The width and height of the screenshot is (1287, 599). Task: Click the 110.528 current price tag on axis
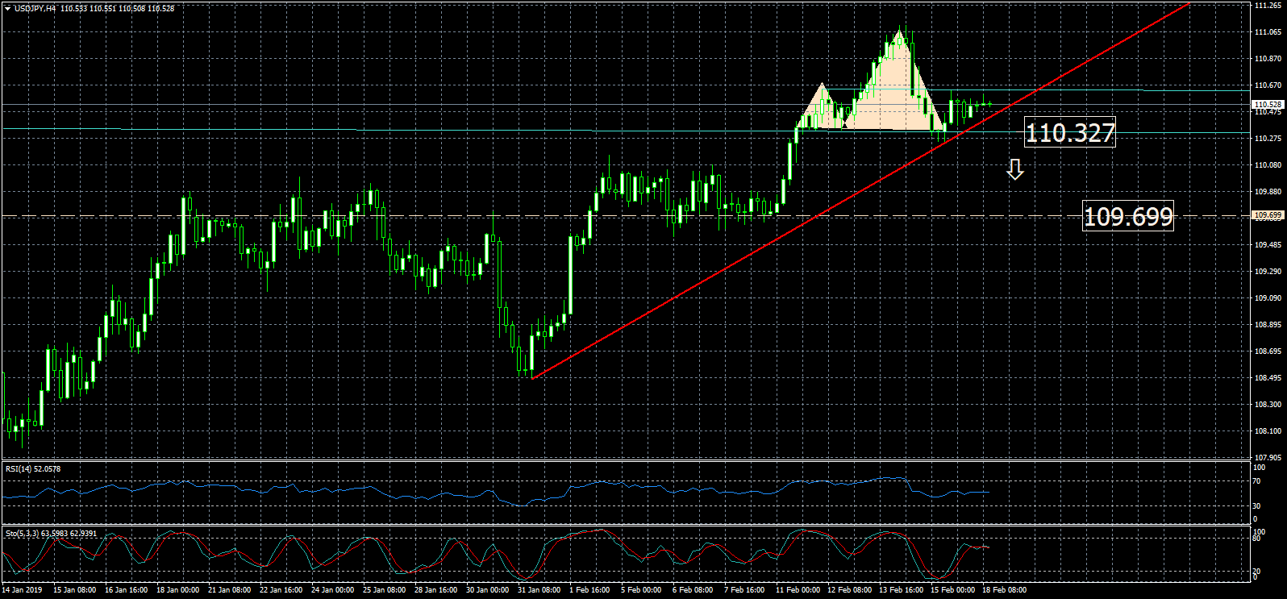(1268, 105)
